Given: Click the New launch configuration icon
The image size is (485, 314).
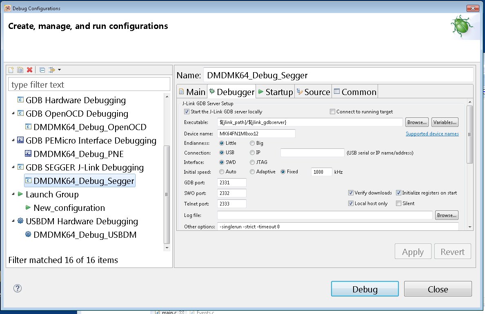Looking at the screenshot, I should pos(11,70).
